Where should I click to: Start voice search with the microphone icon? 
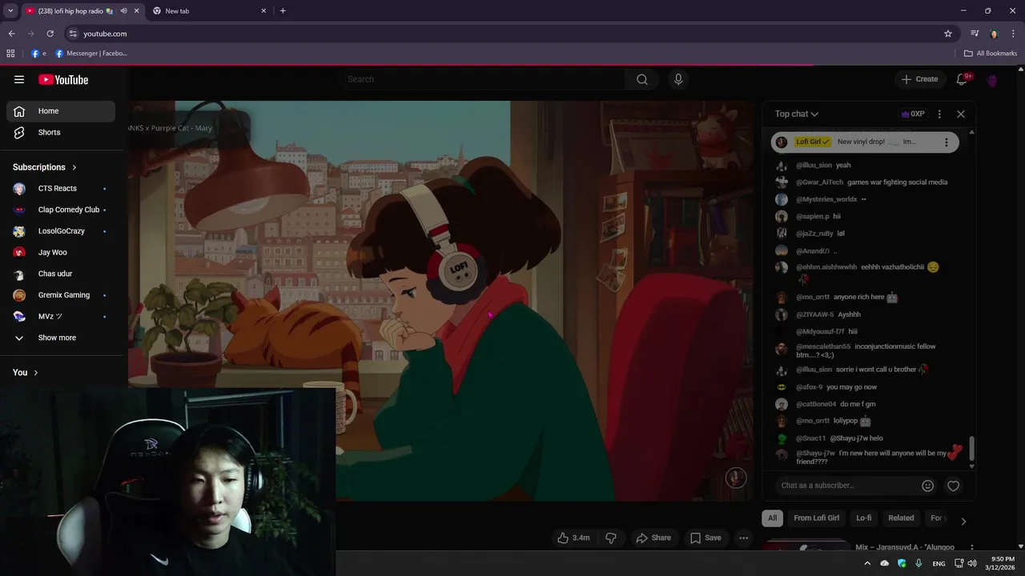point(678,79)
